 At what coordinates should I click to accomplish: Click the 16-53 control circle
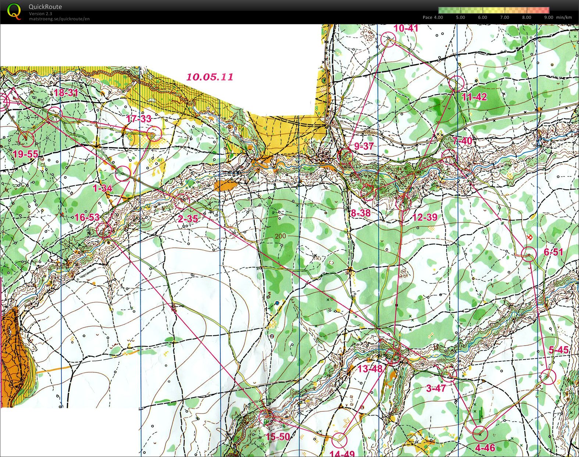point(104,231)
